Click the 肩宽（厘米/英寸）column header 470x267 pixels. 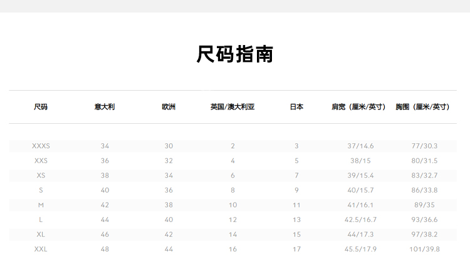click(360, 107)
